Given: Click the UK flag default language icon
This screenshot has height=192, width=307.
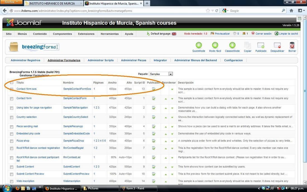Looking at the screenshot, I should tap(174, 34).
